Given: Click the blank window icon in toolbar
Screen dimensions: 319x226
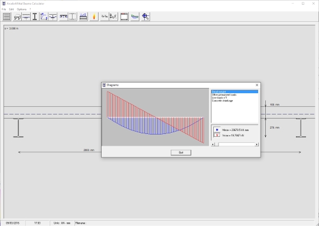Looking at the screenshot, I should click(124, 17).
